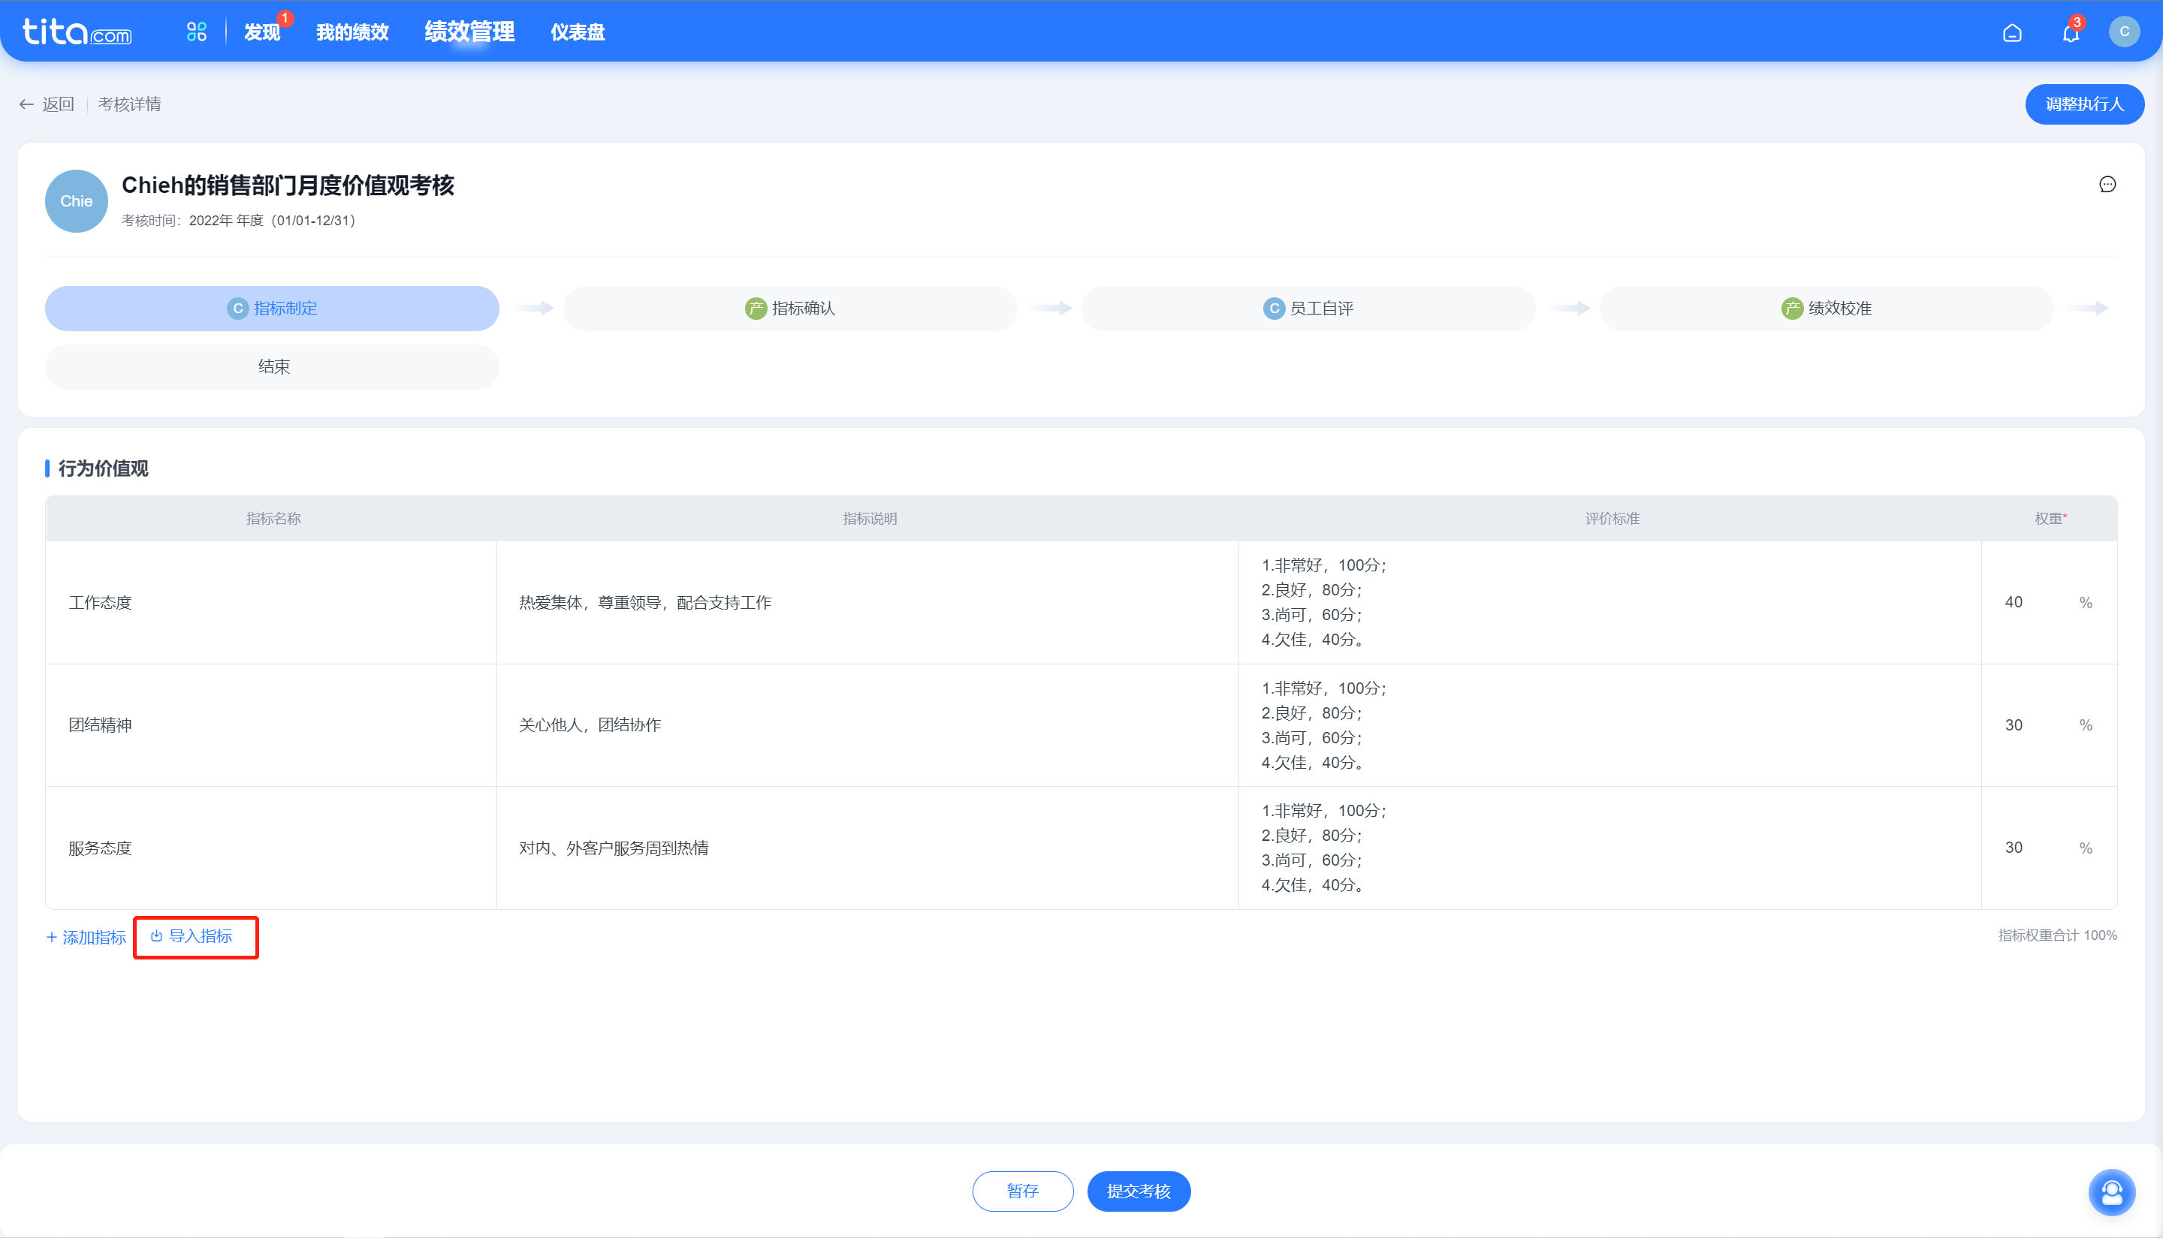Viewport: 2163px width, 1238px height.
Task: Click the 团结精神 indicator name
Action: point(101,725)
